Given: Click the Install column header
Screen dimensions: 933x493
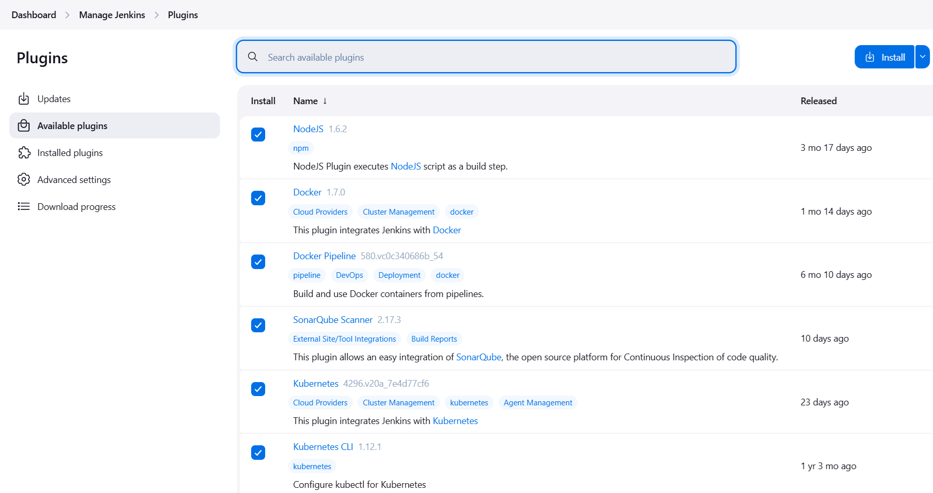Looking at the screenshot, I should [263, 101].
